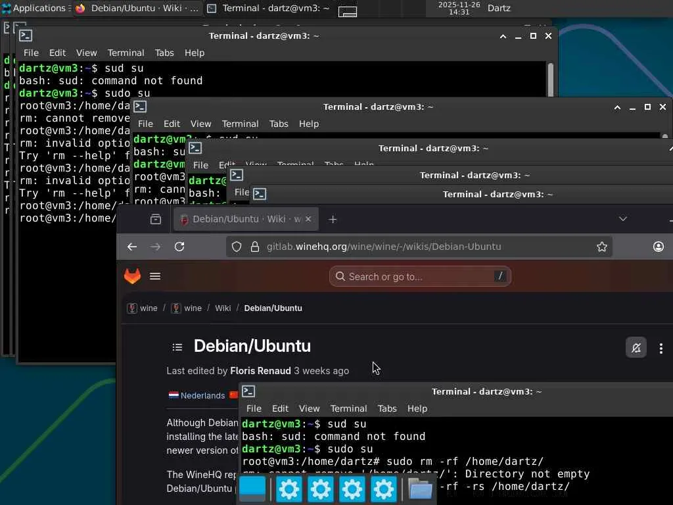Open the Dartz user menu
673x505 pixels.
click(x=499, y=8)
